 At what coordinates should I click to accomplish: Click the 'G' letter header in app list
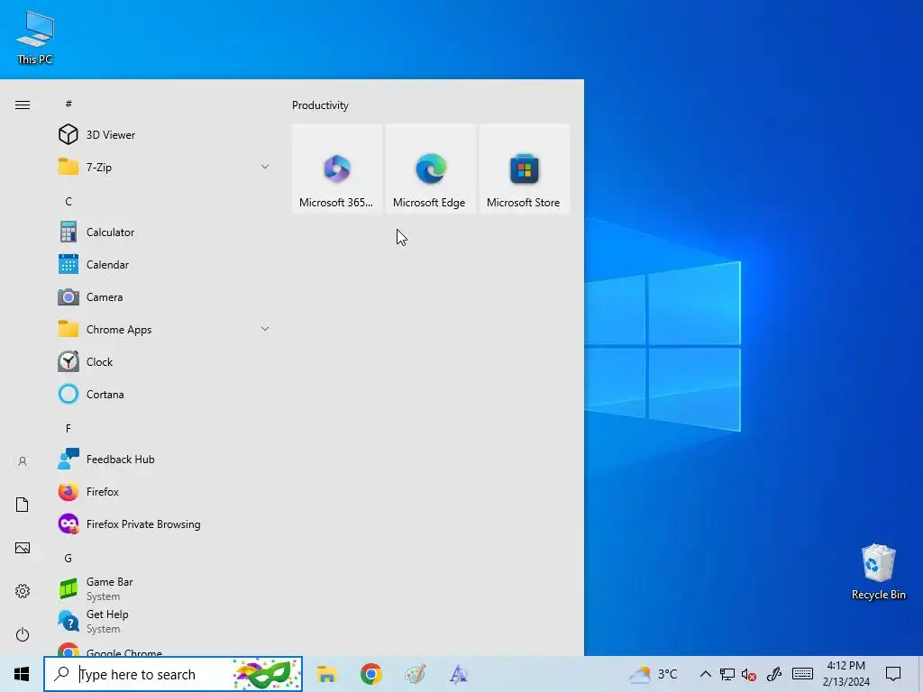tap(69, 558)
